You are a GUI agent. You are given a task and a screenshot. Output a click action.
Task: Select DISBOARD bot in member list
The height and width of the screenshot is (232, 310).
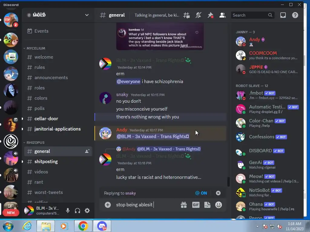pos(267,151)
